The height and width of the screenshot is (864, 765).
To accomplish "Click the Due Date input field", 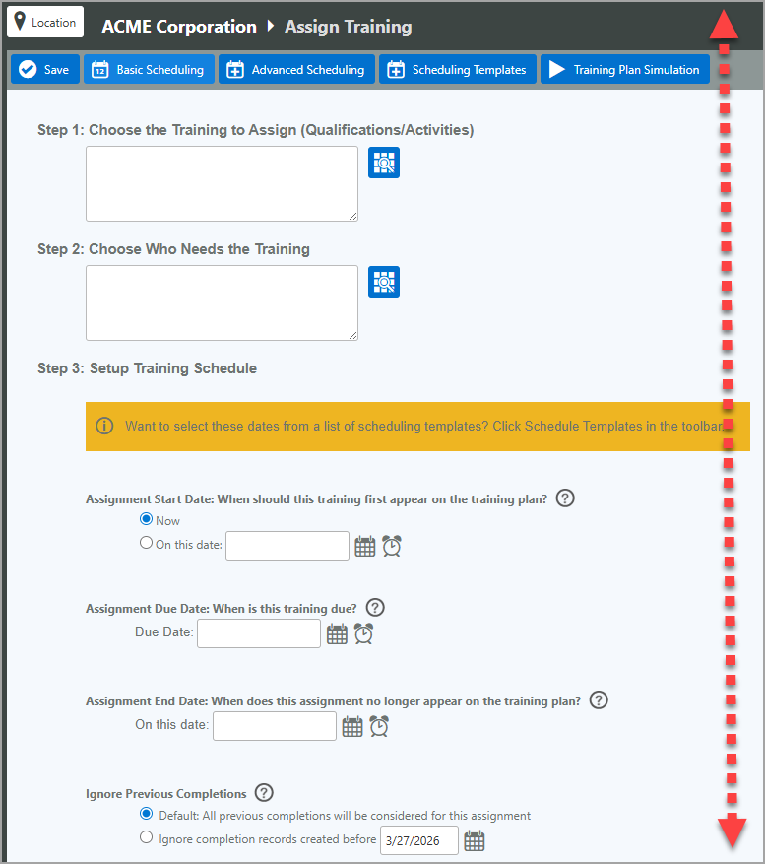I will click(x=259, y=633).
